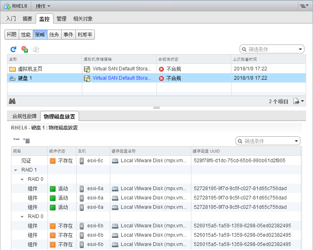This screenshot has height=250, width=313.
Task: Sort by the 缓存磁盘 UUID column header
Action: click(x=246, y=151)
